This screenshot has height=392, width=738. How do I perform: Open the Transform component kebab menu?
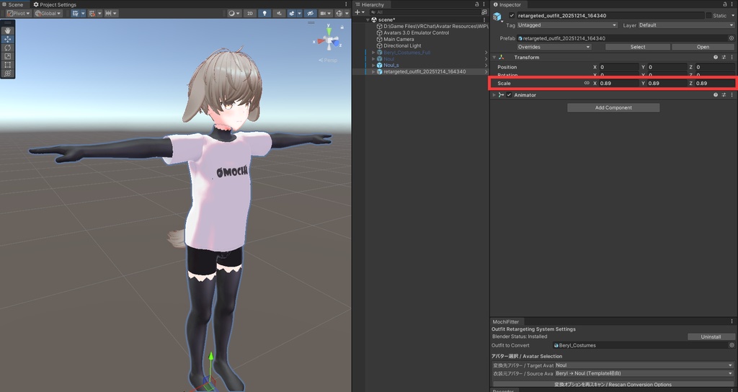(x=732, y=57)
